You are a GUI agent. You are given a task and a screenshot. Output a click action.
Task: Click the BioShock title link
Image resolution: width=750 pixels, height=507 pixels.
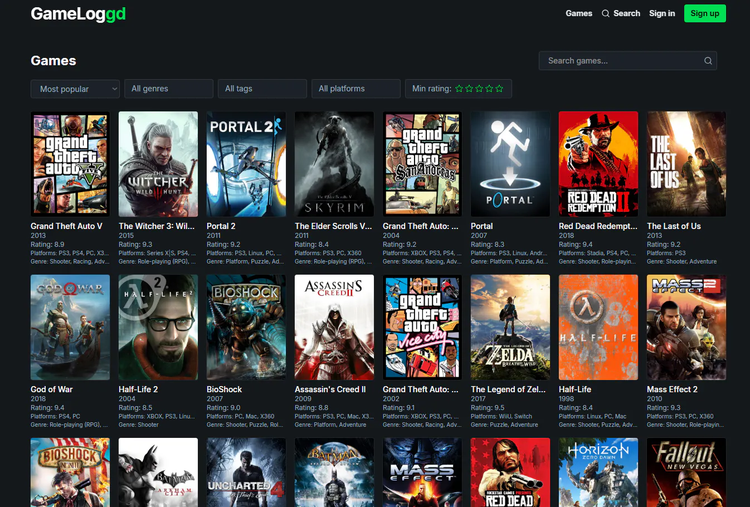pos(224,389)
